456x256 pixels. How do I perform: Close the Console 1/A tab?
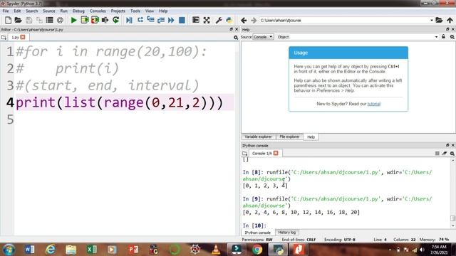276,153
